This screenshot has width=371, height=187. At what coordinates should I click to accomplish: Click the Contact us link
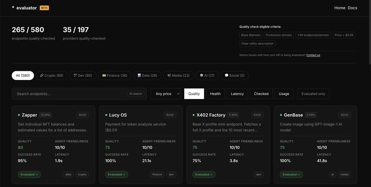313,55
